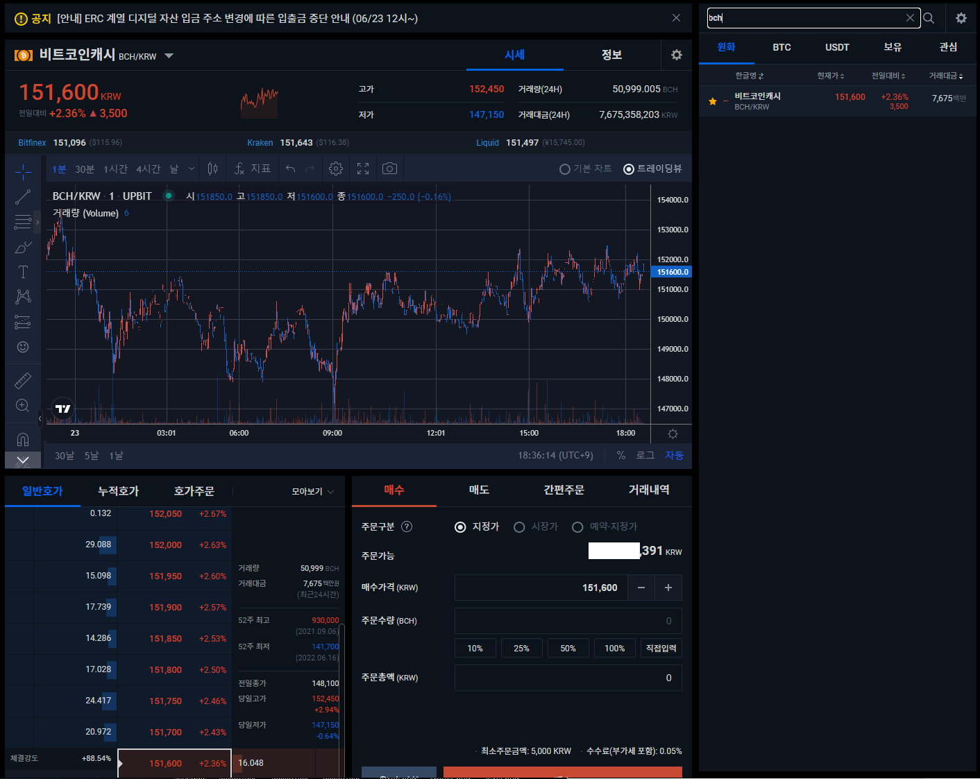The image size is (980, 779).
Task: Redo last chart action
Action: pos(310,169)
